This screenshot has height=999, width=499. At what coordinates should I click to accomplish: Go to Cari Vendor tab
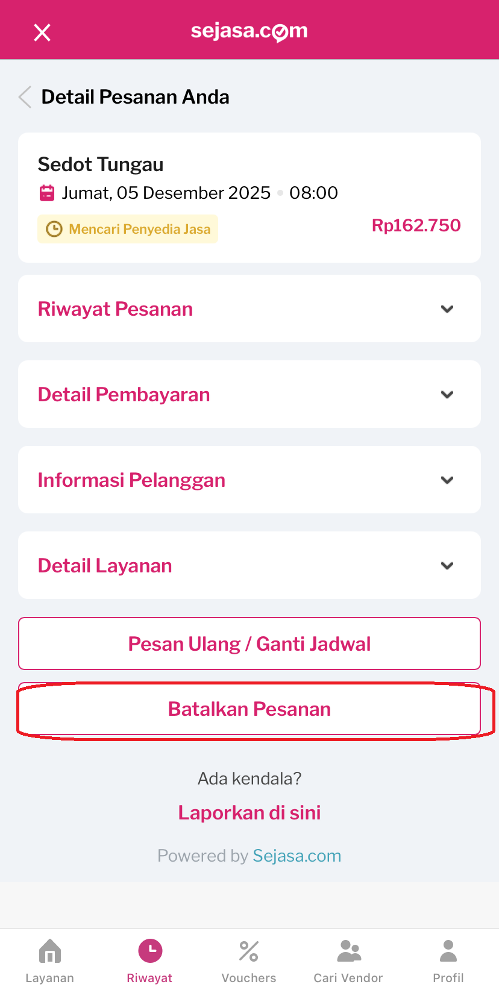pos(348,961)
